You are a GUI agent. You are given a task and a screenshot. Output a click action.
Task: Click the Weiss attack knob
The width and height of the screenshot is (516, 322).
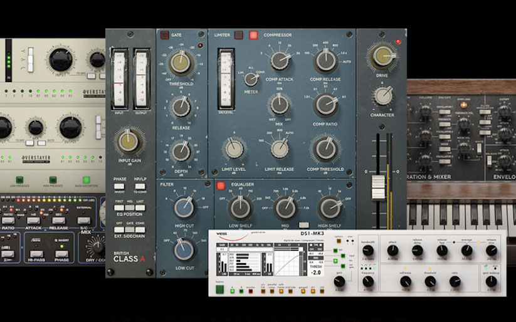point(393,251)
